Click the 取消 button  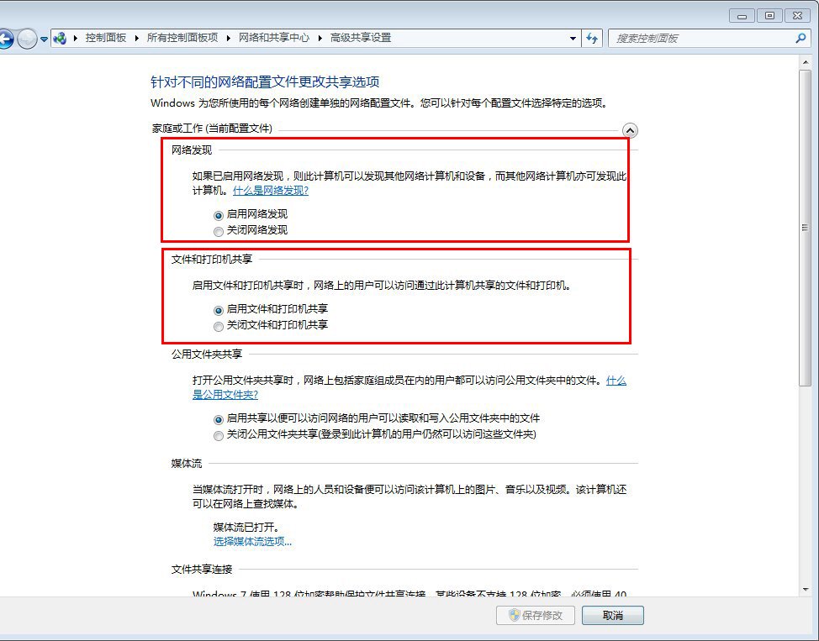pyautogui.click(x=612, y=615)
